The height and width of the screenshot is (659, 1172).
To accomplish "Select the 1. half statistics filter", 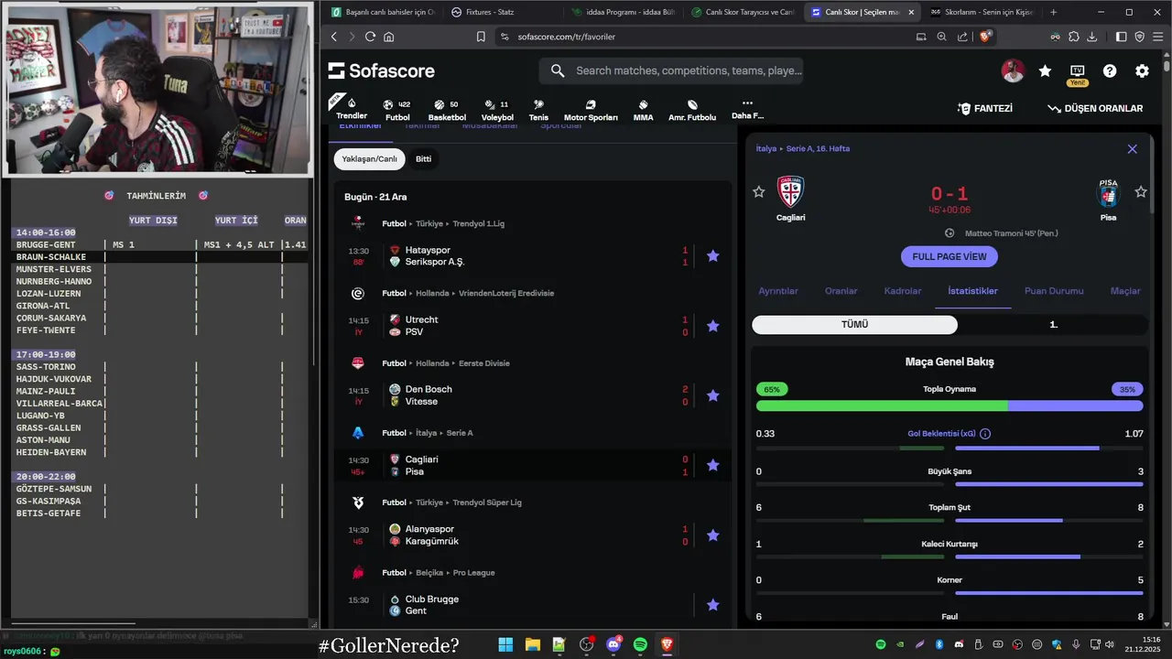I will tap(1053, 325).
